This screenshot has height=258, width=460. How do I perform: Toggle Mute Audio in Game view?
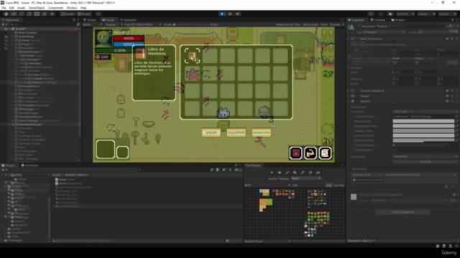pyautogui.click(x=310, y=24)
